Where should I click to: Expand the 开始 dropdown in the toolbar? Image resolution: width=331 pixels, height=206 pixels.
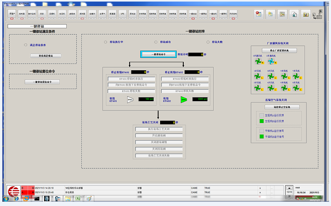pos(12,14)
